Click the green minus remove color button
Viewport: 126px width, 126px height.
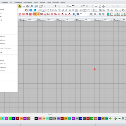coord(119,118)
